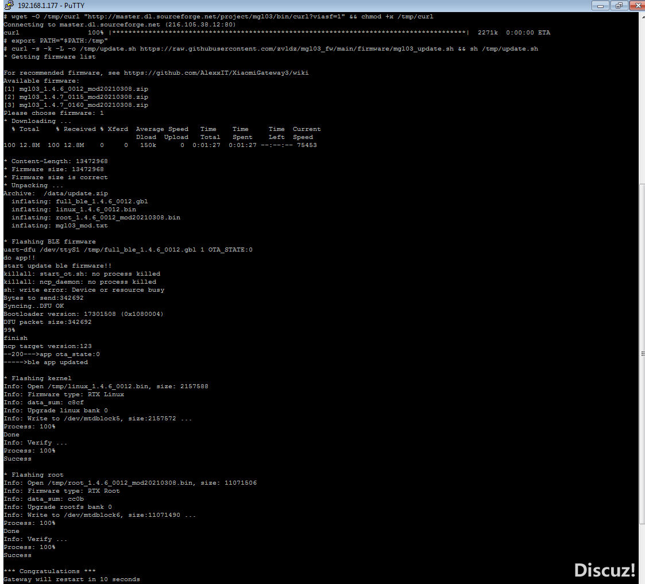The image size is (645, 584).
Task: Click 'Bytes to send:342692' line
Action: pyautogui.click(x=44, y=298)
